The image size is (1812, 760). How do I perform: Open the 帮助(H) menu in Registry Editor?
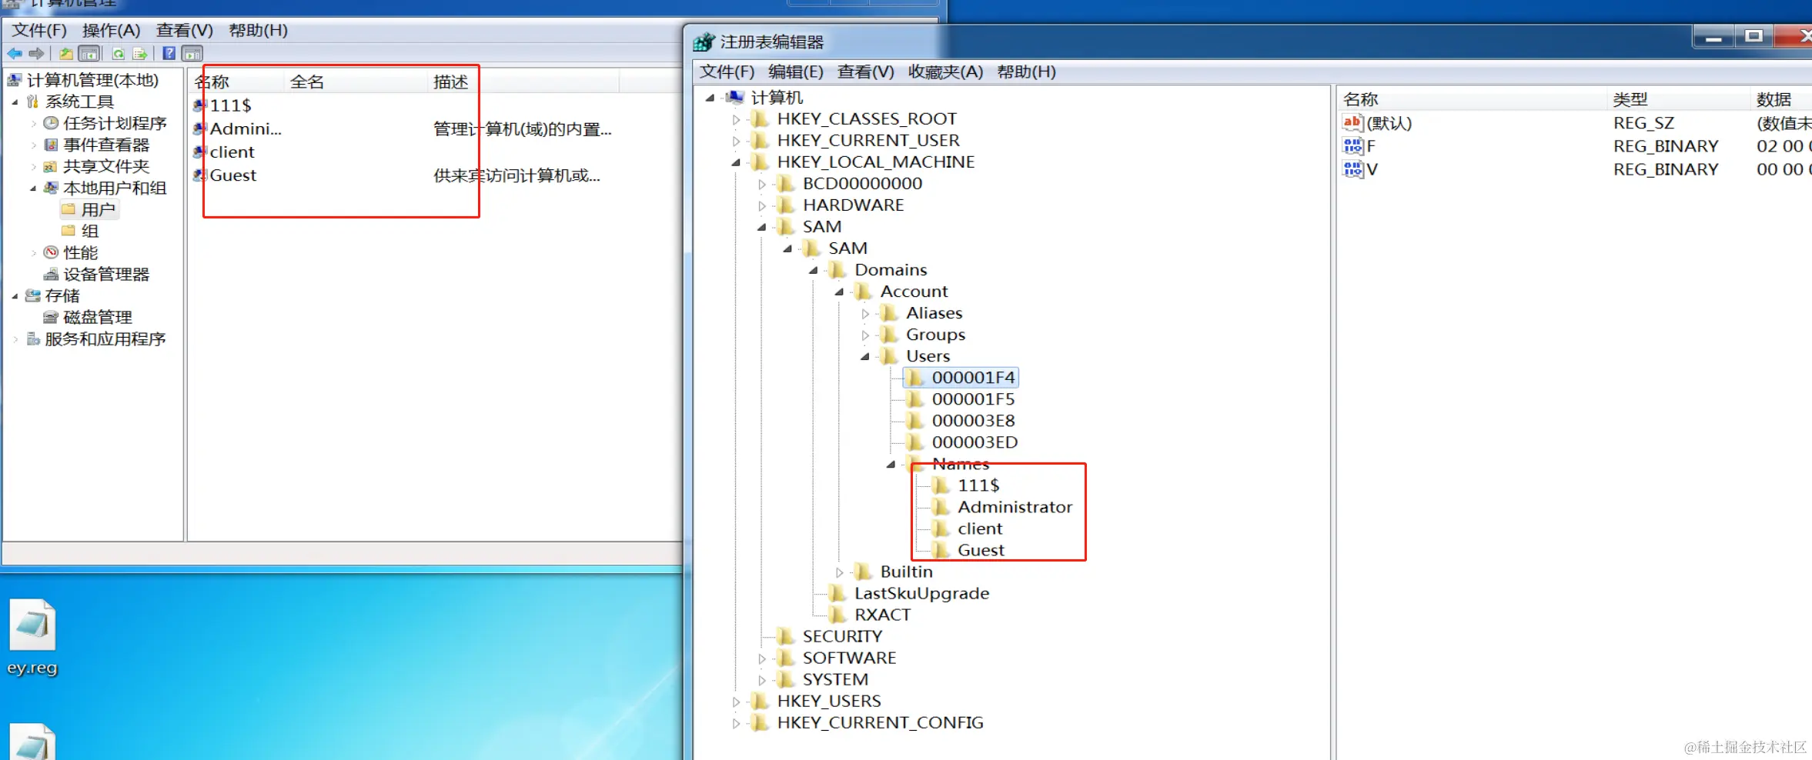[1026, 72]
